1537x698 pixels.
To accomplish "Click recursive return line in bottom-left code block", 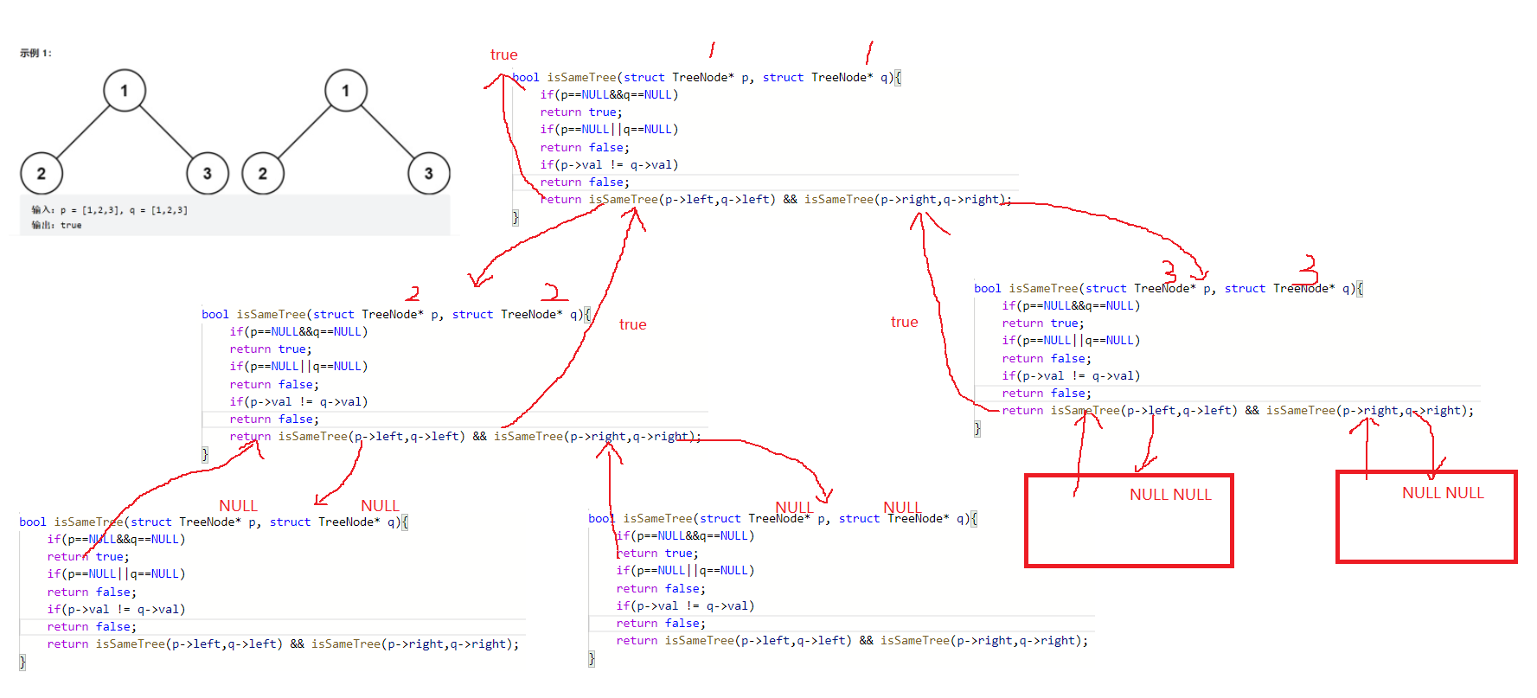I will 283,644.
